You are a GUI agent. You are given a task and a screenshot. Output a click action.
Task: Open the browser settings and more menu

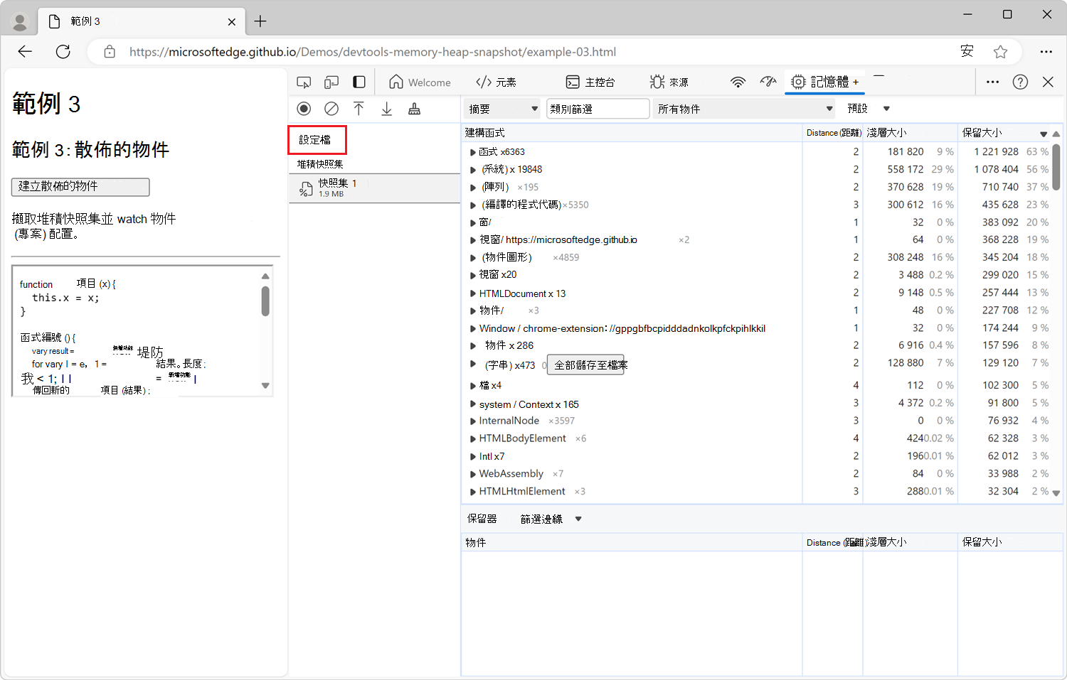[x=1046, y=52]
